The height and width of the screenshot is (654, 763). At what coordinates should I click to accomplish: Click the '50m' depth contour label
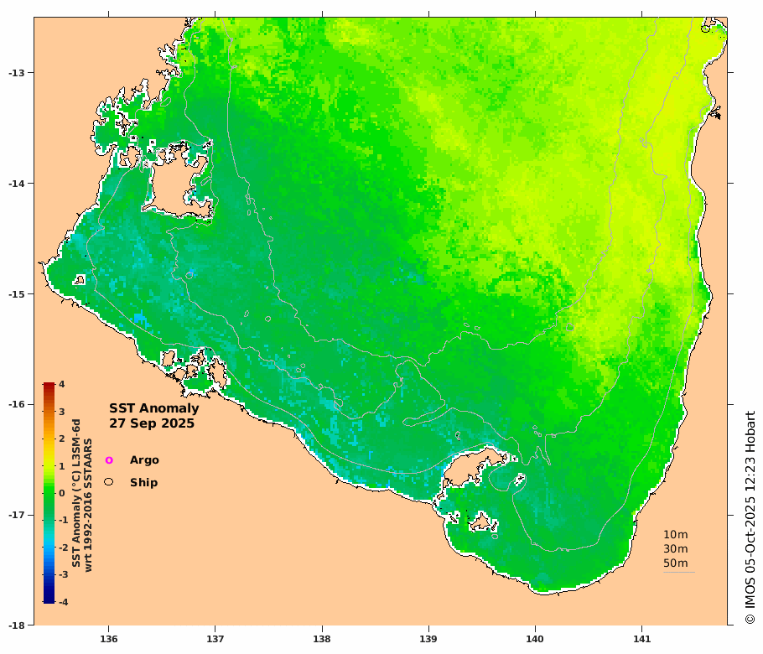click(x=676, y=563)
